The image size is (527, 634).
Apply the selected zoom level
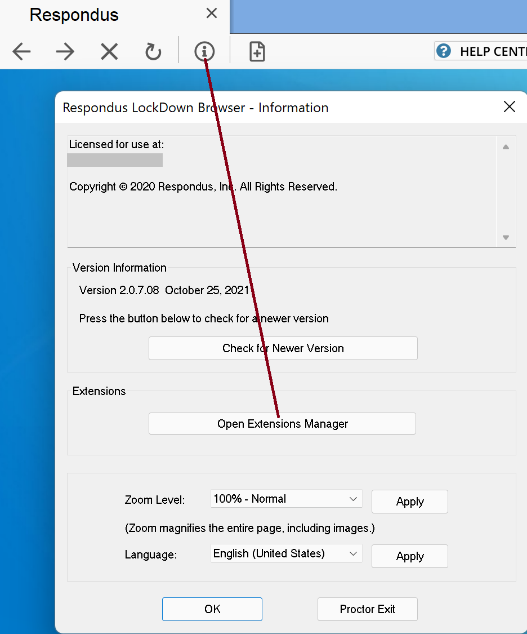(x=410, y=502)
